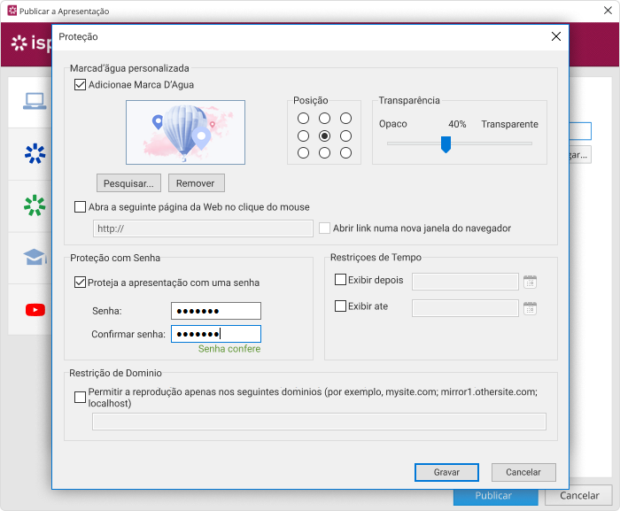Select the blue iSpring Cloud sidebar icon
This screenshot has width=620, height=511.
click(35, 153)
